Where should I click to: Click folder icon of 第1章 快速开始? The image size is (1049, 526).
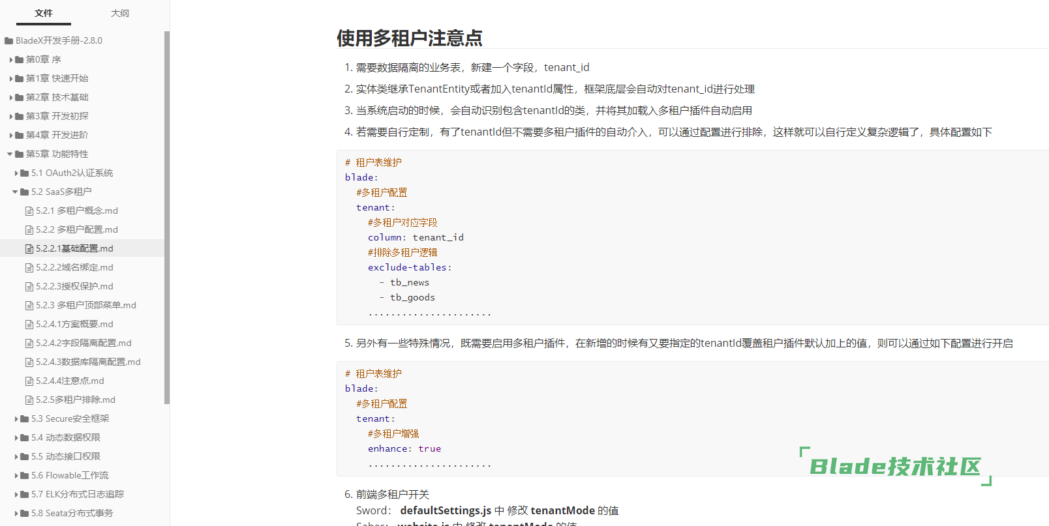[19, 78]
